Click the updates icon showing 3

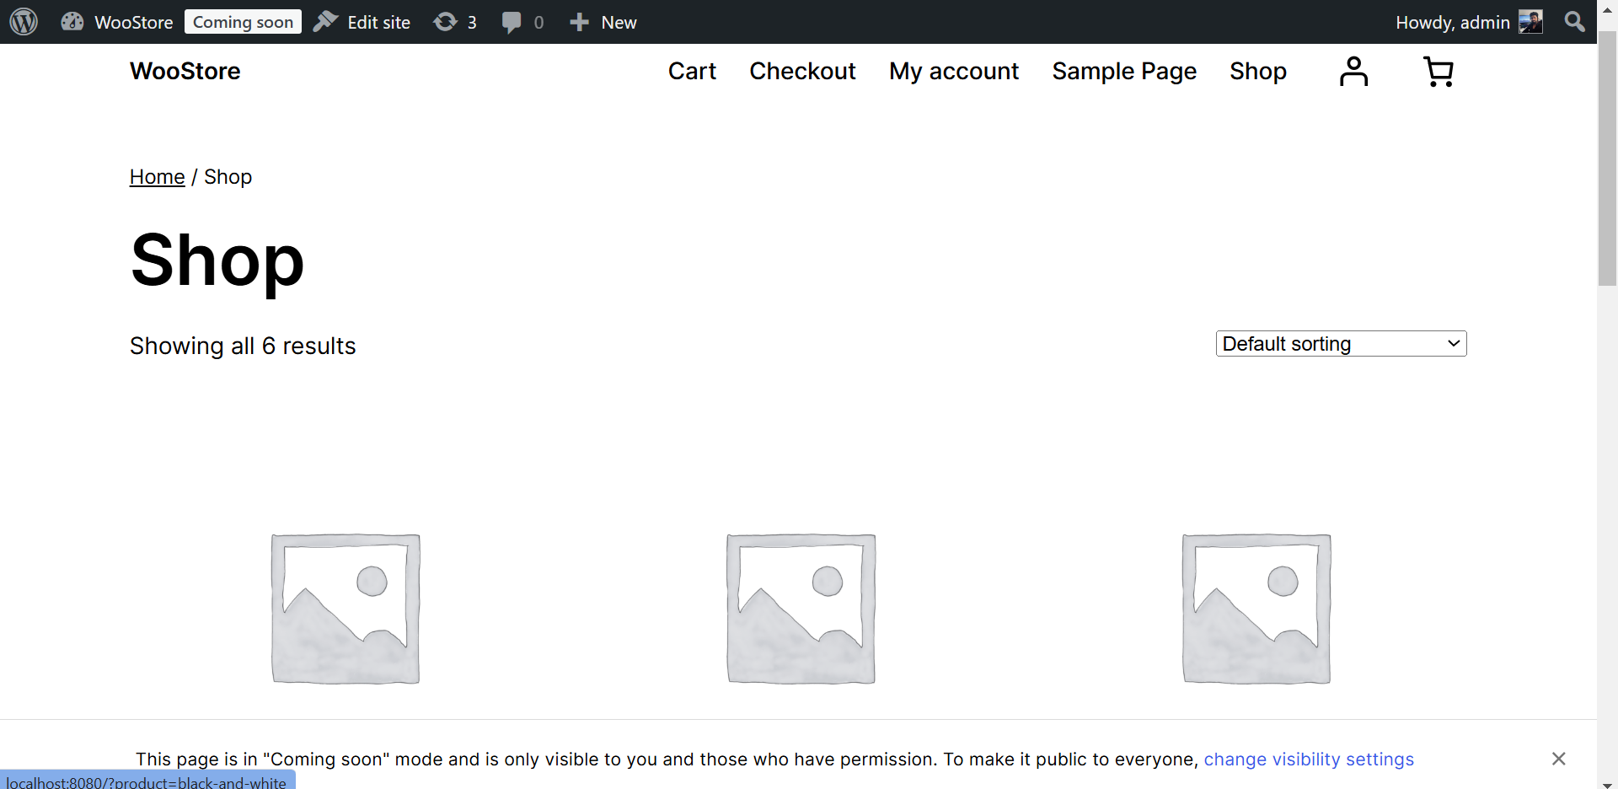(x=454, y=22)
